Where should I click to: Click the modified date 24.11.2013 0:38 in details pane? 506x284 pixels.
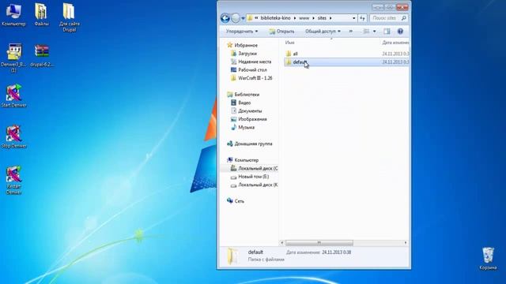(336, 252)
